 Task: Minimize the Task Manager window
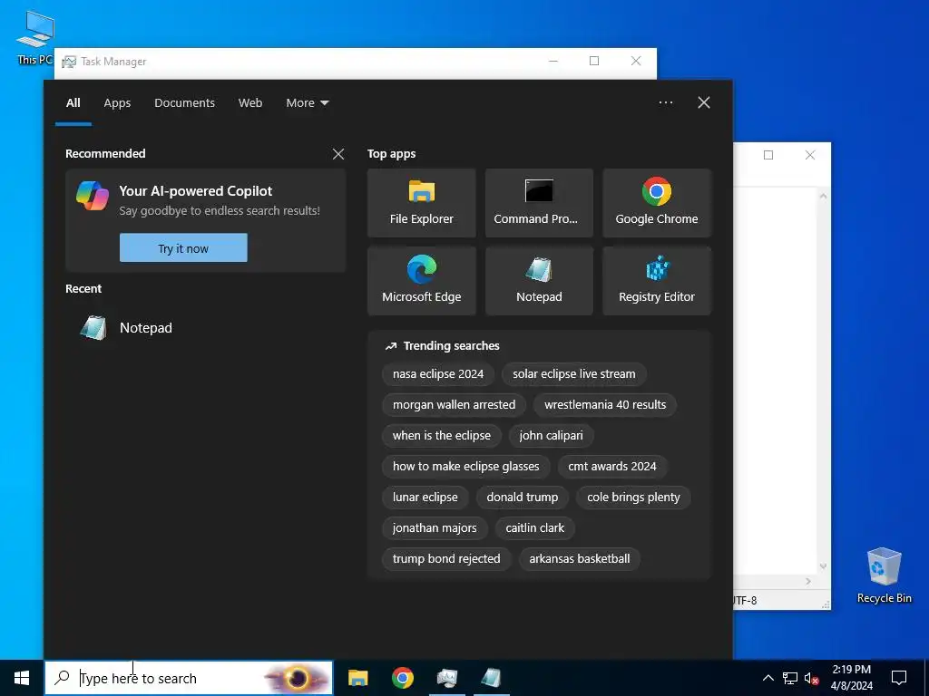tap(553, 61)
